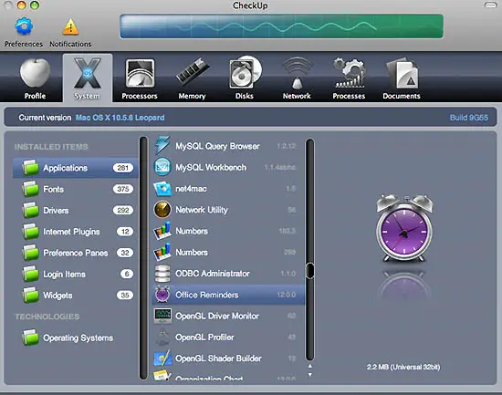Viewport: 502px width, 395px height.
Task: Click the Build 9G55 text
Action: coord(469,118)
